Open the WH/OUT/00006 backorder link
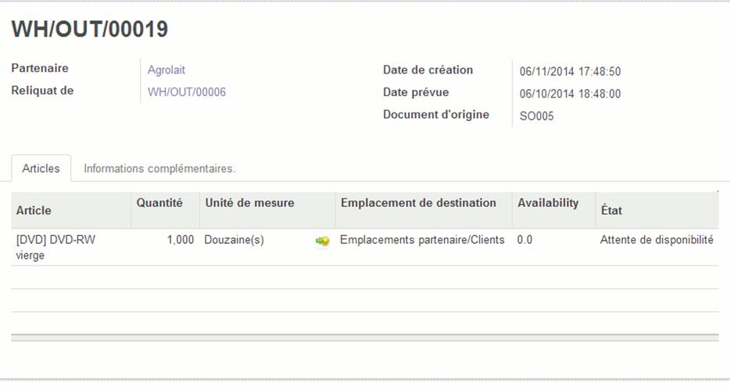 (187, 92)
